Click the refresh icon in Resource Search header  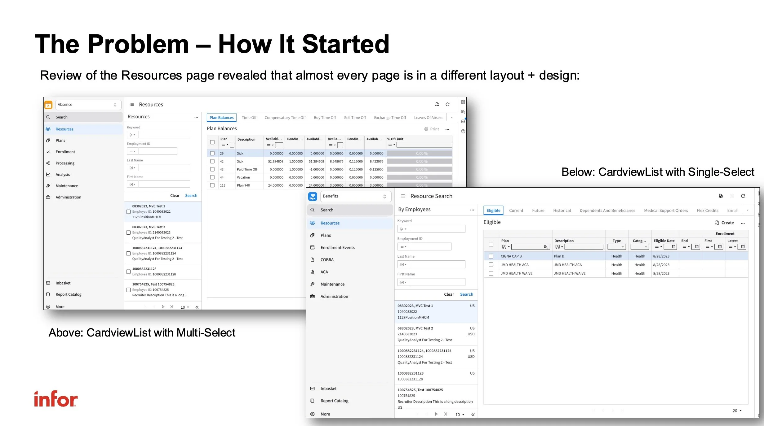[x=743, y=196]
